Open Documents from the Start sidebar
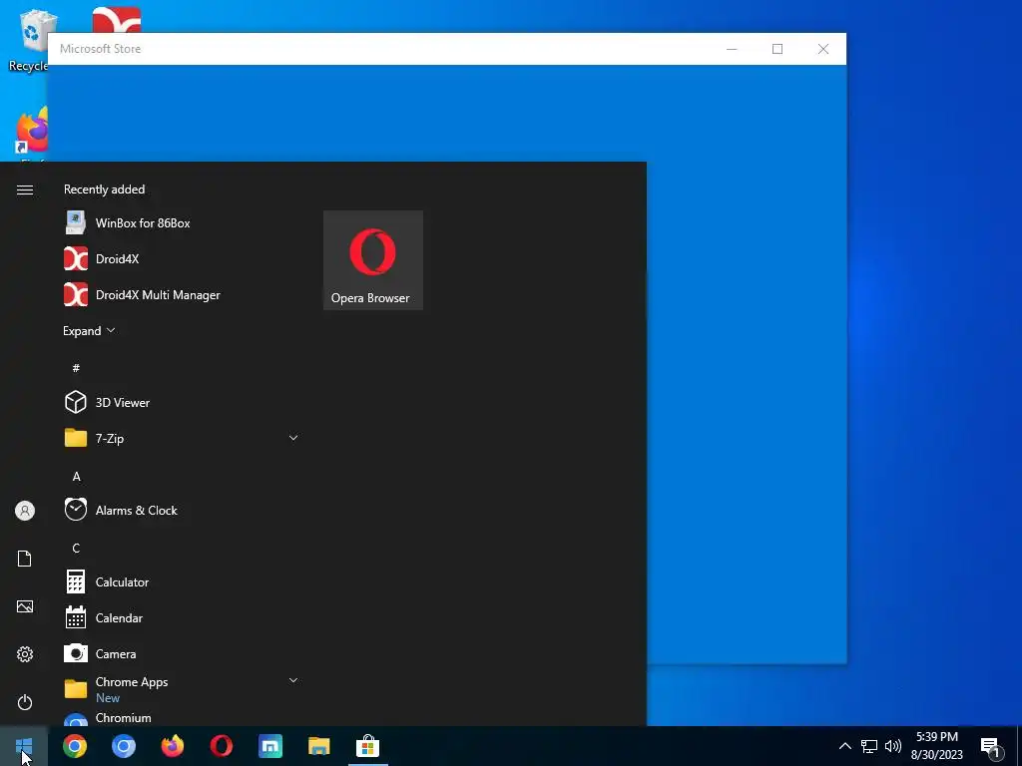1022x766 pixels. [x=25, y=559]
